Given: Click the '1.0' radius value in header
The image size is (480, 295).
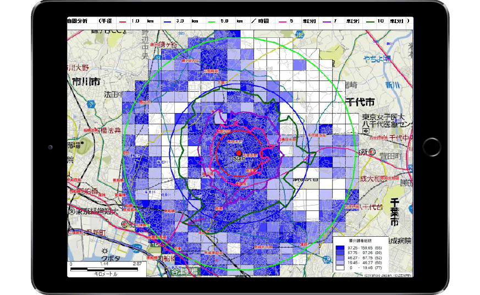Looking at the screenshot, I should click(x=135, y=21).
